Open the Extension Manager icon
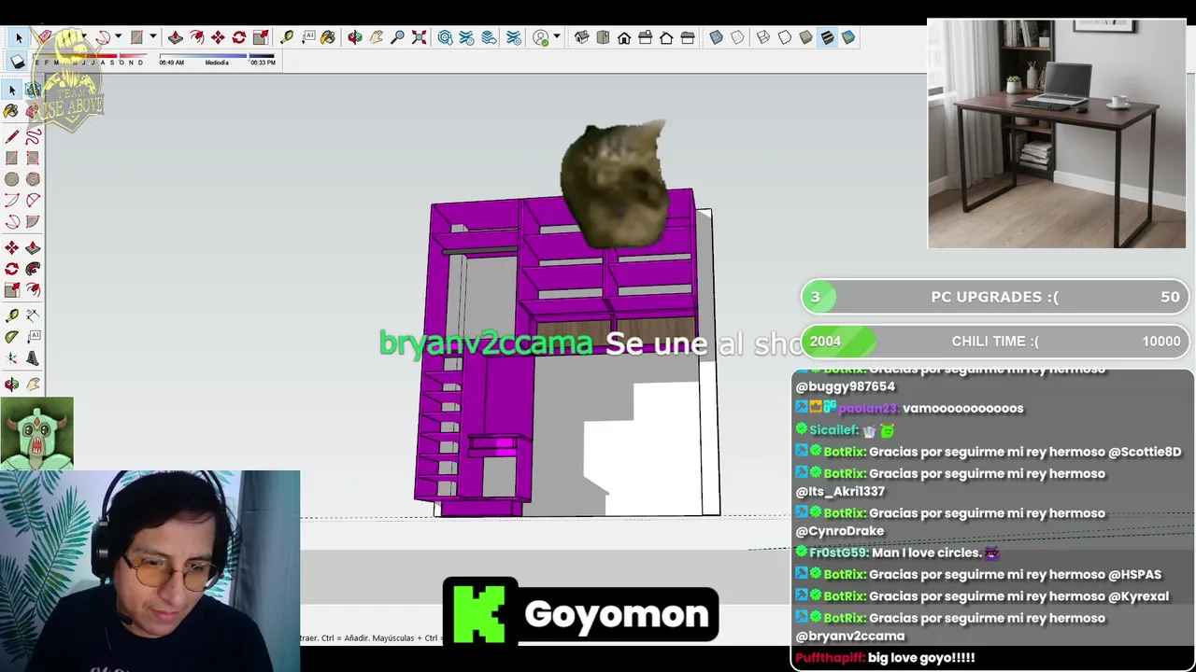1196x672 pixels. pyautogui.click(x=514, y=37)
